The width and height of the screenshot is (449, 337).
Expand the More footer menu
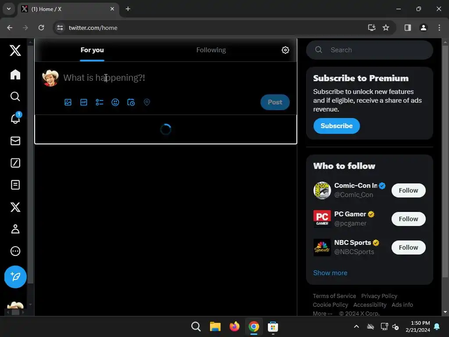click(322, 313)
